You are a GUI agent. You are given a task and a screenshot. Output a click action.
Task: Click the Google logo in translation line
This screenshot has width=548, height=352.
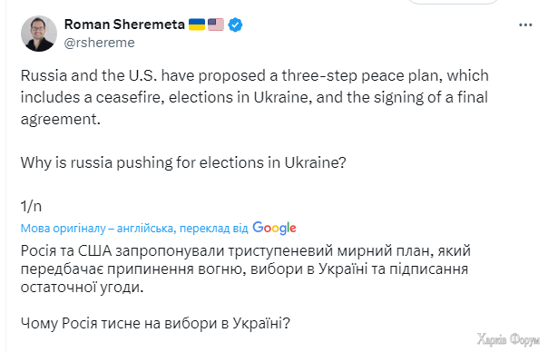point(274,228)
